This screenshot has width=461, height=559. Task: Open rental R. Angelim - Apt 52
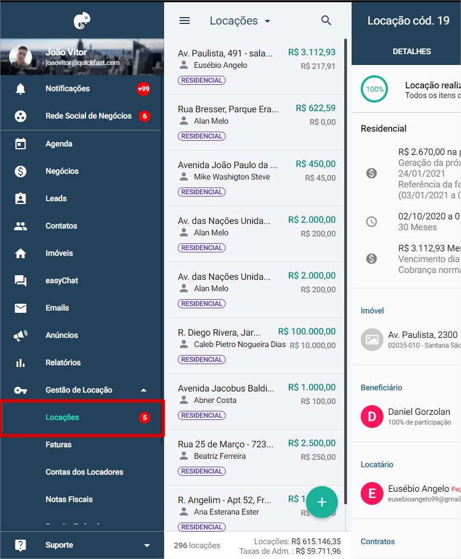tap(256, 509)
